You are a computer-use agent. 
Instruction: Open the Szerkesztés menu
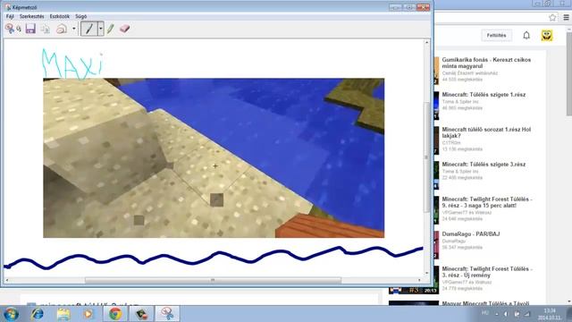(32, 16)
